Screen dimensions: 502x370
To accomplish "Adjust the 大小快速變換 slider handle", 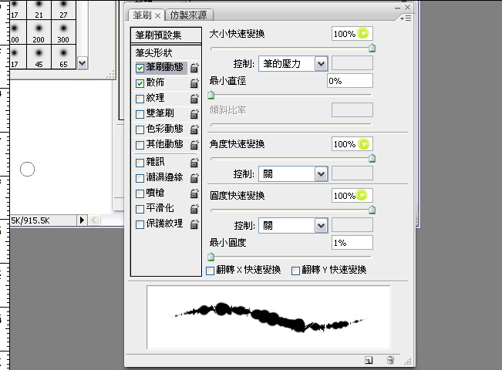I will 372,49.
